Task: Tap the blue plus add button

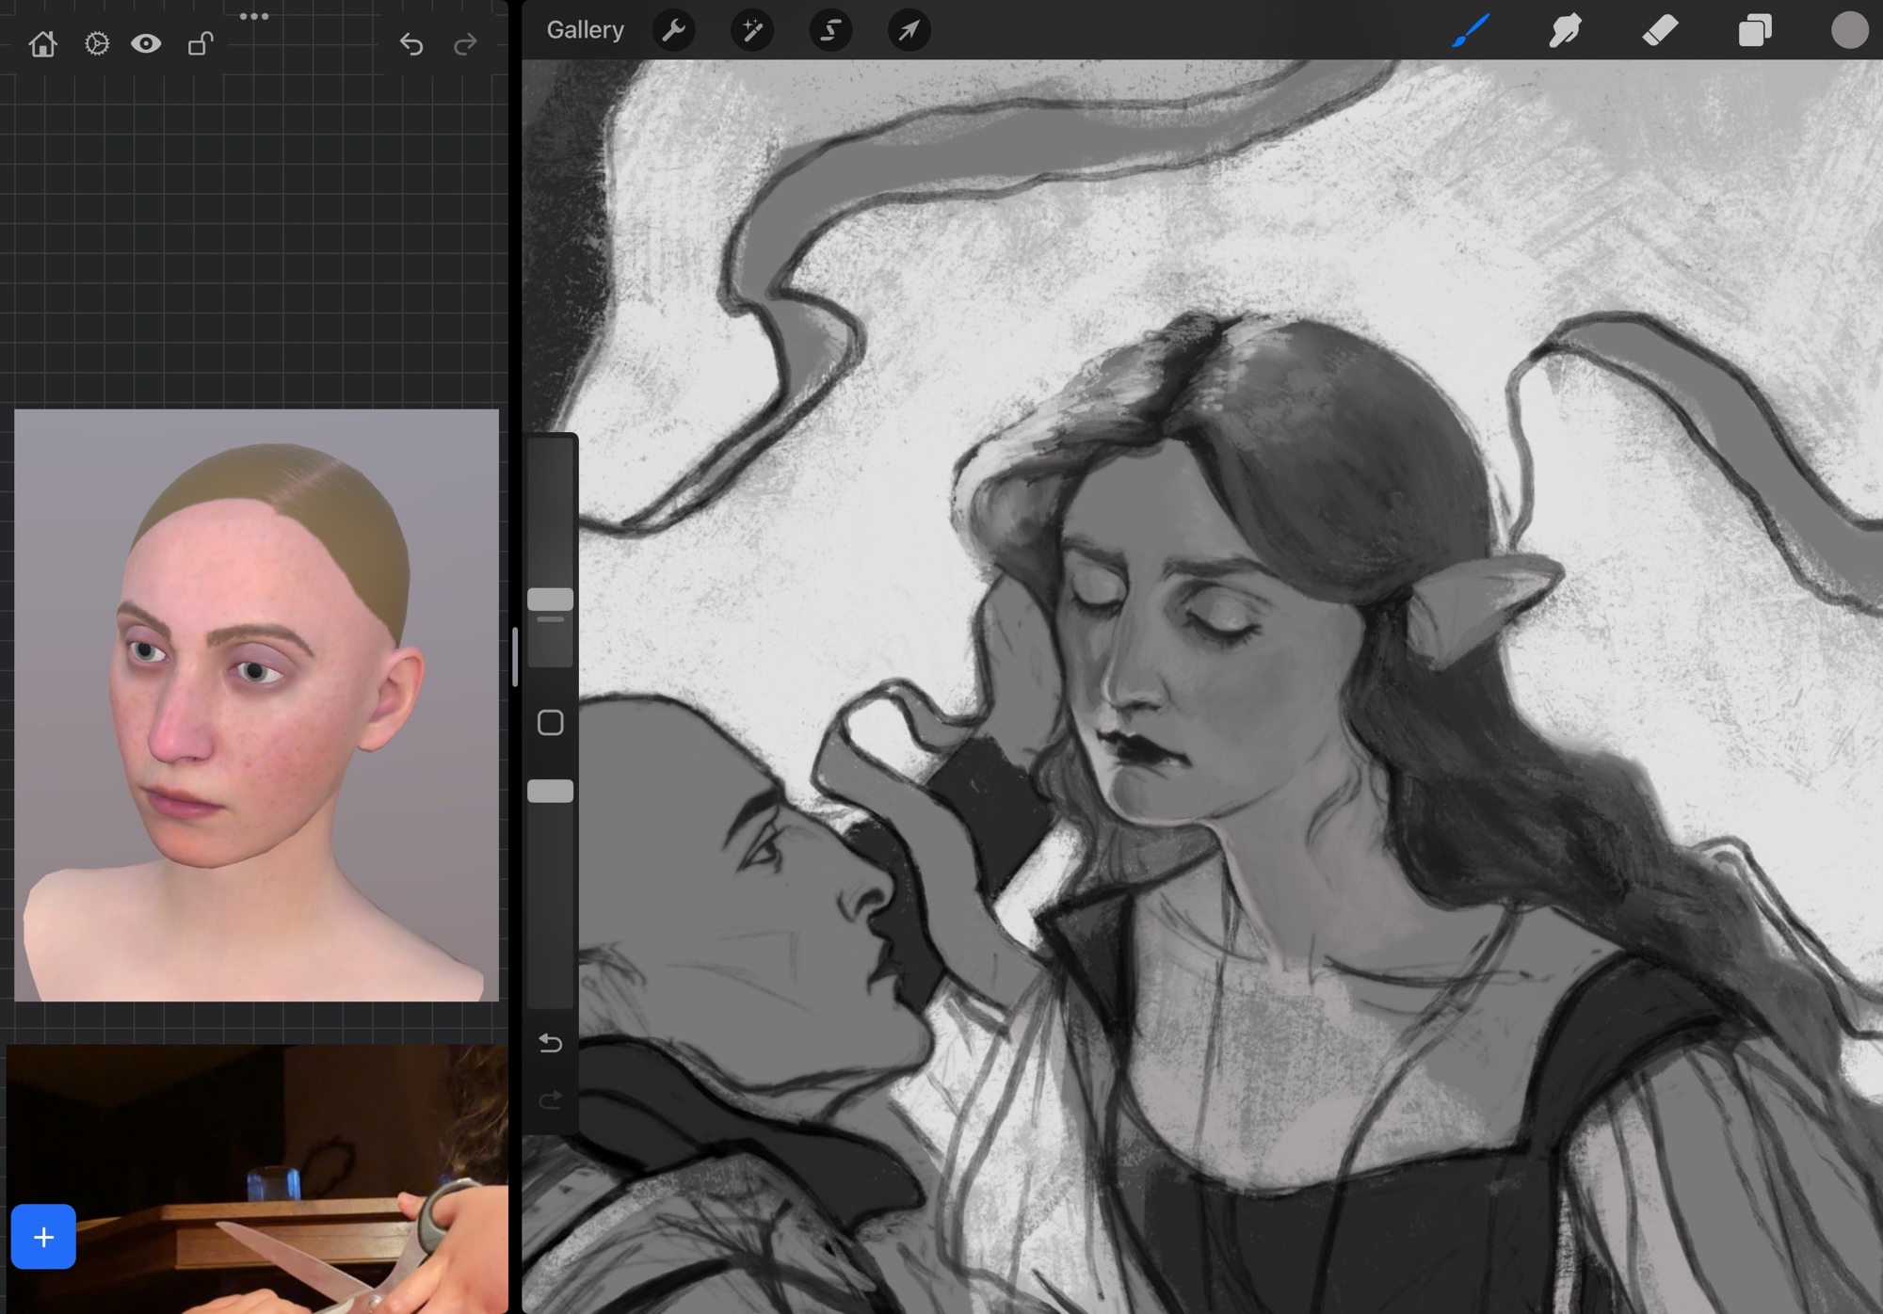Action: [43, 1237]
